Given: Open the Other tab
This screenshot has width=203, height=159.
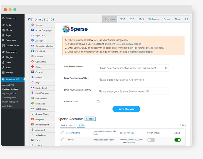Looking at the screenshot, I should (x=167, y=19).
